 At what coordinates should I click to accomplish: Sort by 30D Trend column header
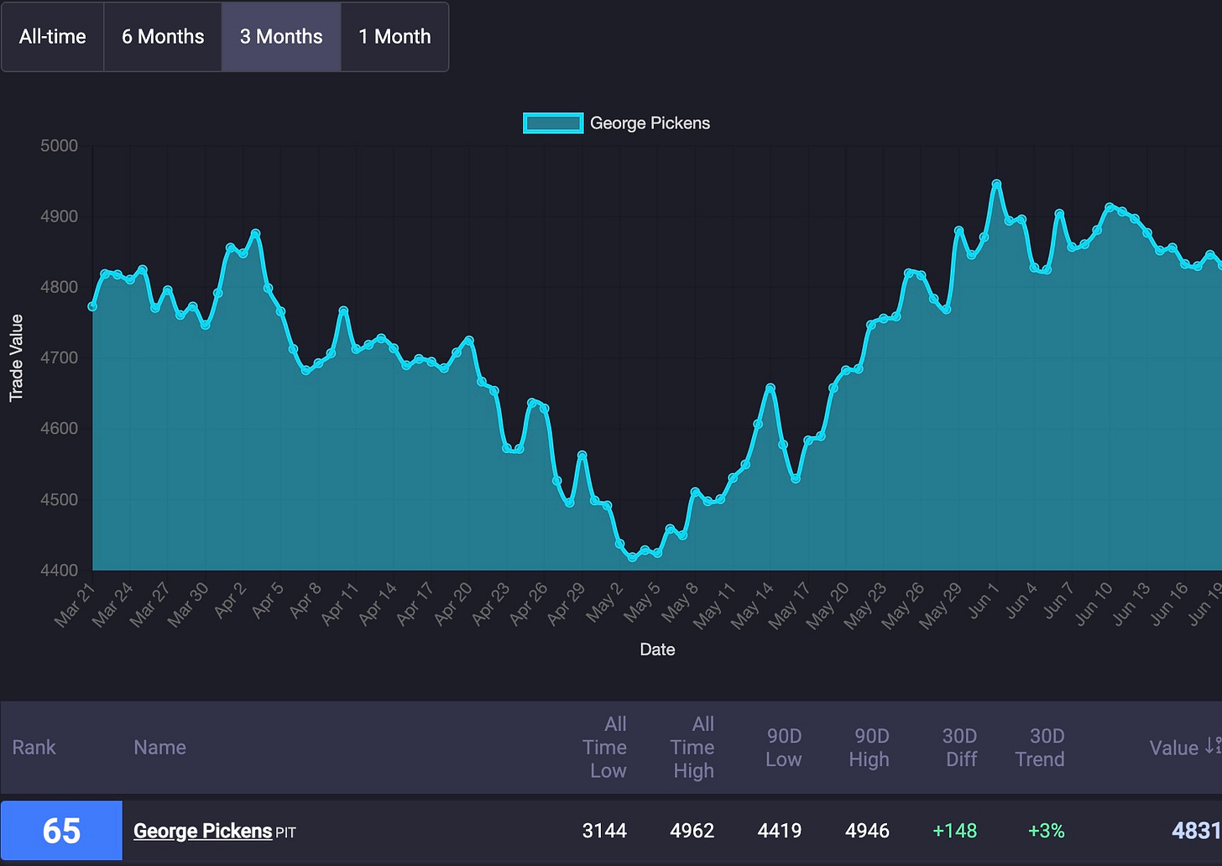click(x=1040, y=748)
